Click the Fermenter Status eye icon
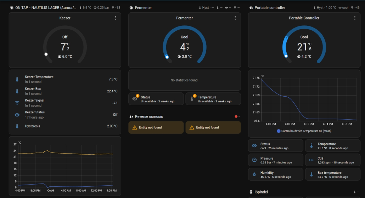The height and width of the screenshot is (198, 365). 135,99
